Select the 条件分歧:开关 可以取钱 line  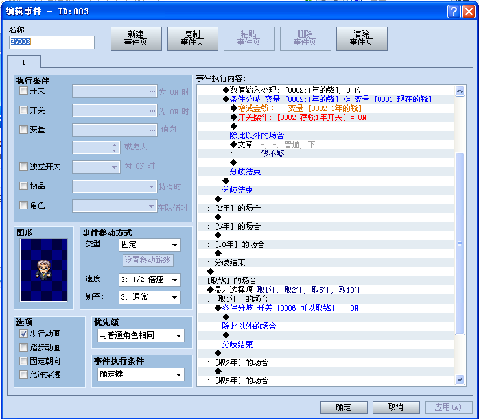[x=325, y=308]
